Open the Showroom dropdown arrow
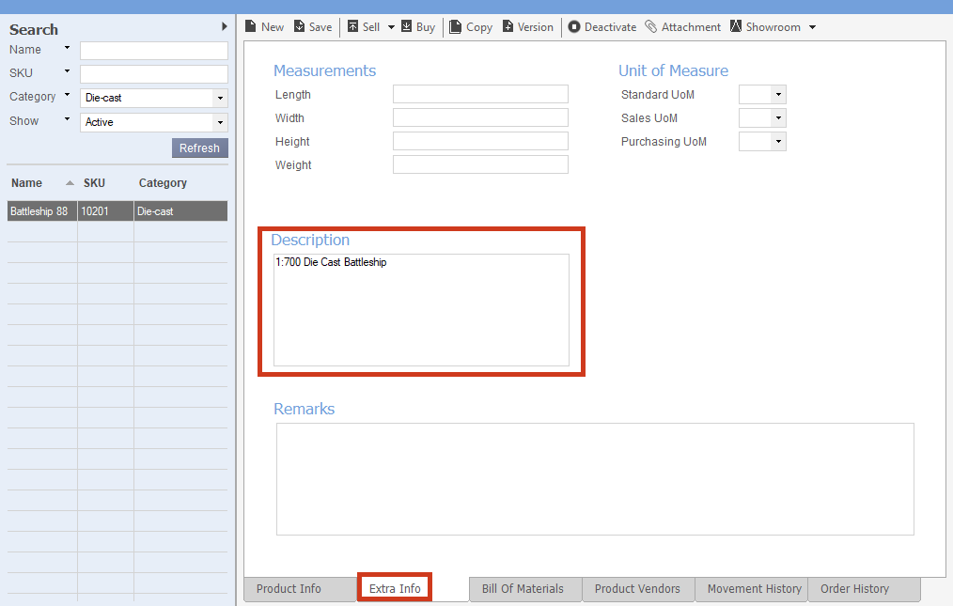Screen dimensions: 953x606 813,27
